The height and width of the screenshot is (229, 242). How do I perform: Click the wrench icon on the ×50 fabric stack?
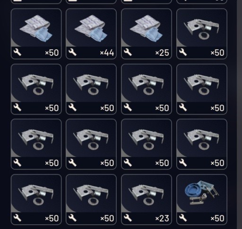pyautogui.click(x=17, y=52)
